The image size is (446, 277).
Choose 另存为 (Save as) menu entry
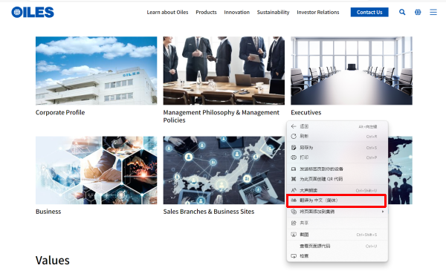coord(337,148)
